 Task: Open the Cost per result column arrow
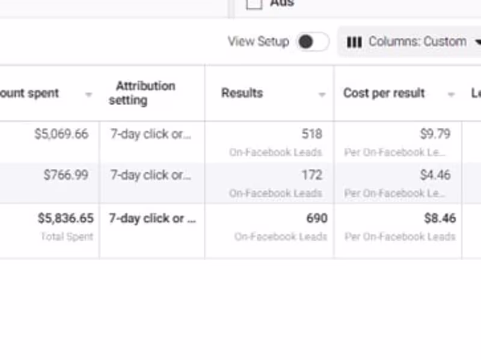tap(451, 94)
